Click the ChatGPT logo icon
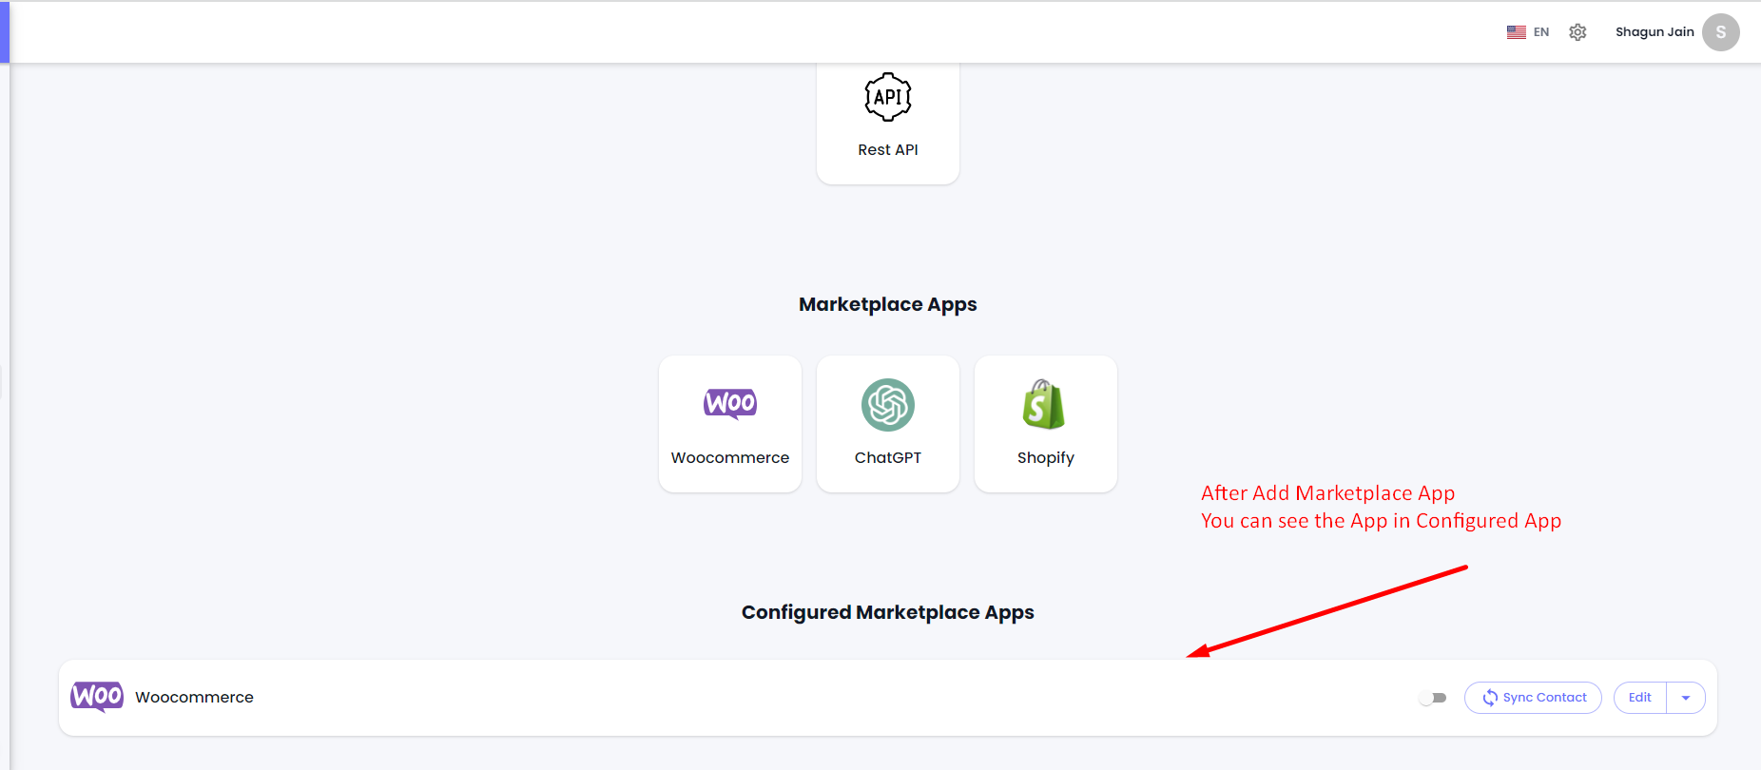The height and width of the screenshot is (770, 1761). (x=888, y=405)
